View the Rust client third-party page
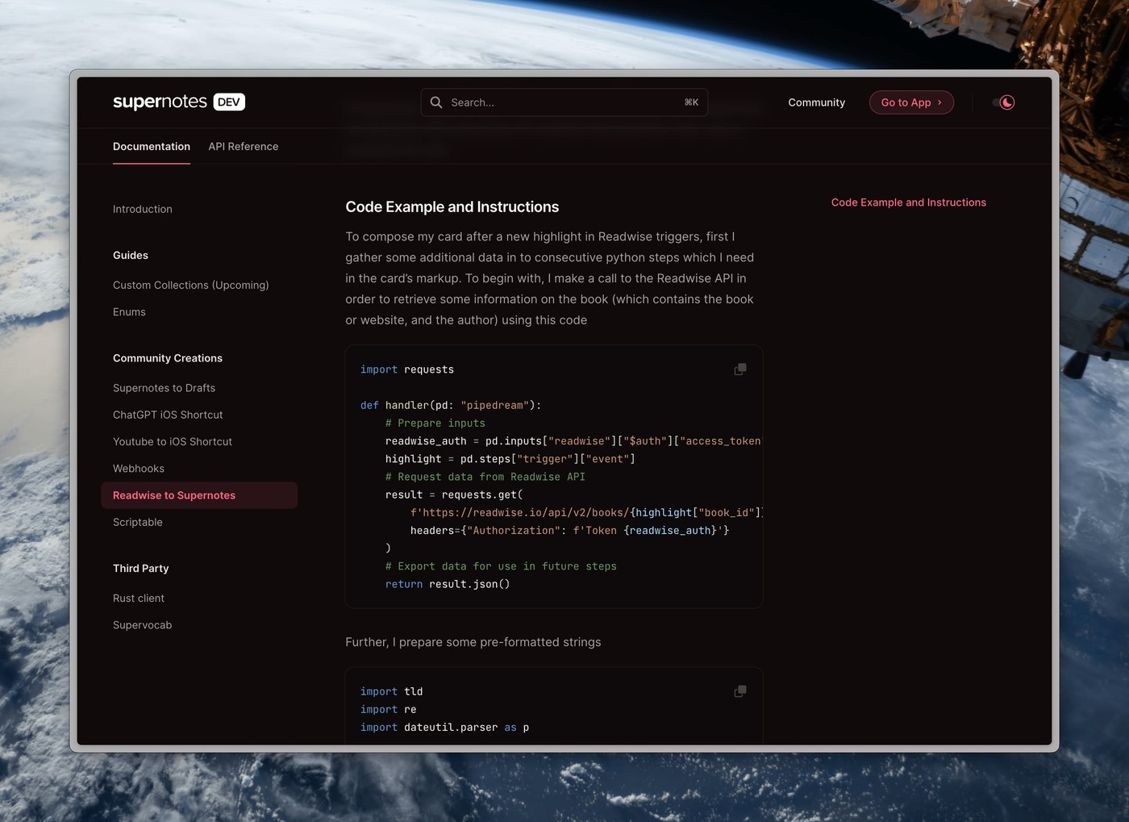 point(138,598)
